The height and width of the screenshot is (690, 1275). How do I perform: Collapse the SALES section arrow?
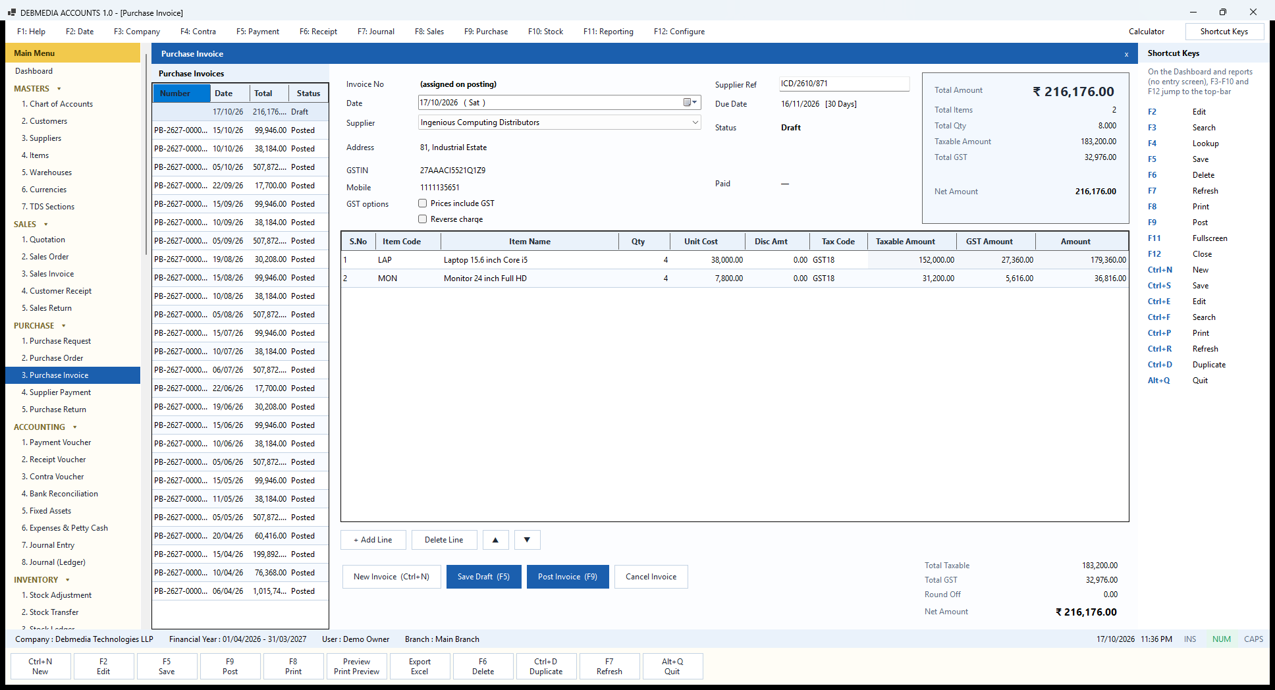pos(45,225)
